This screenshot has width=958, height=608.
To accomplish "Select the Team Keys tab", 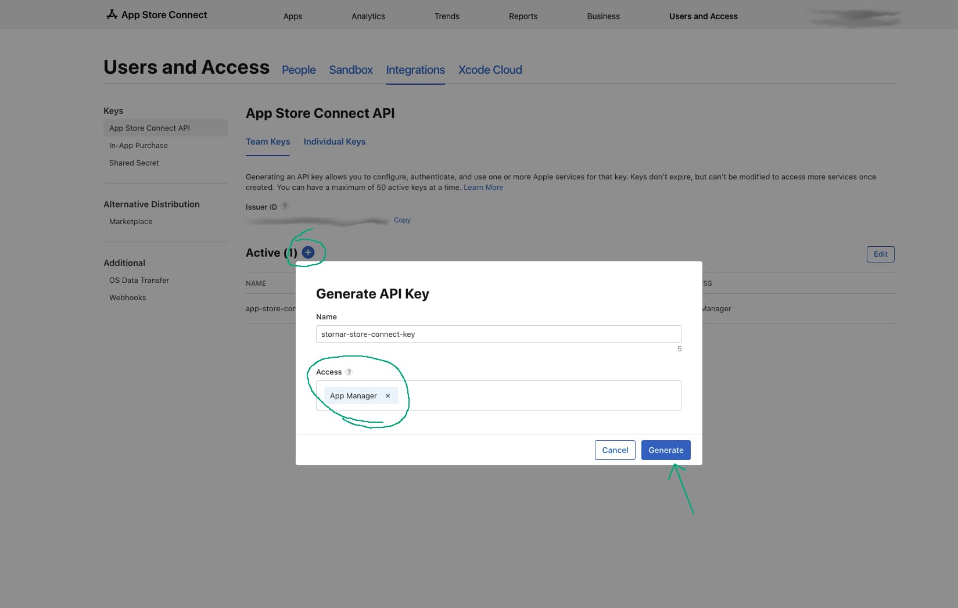I will [x=268, y=142].
